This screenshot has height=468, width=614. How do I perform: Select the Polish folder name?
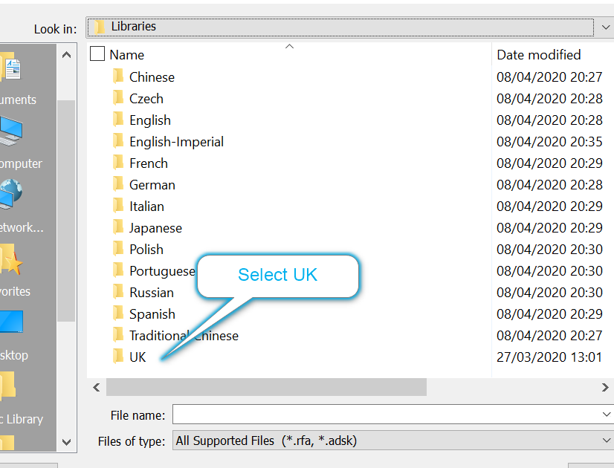click(x=146, y=250)
